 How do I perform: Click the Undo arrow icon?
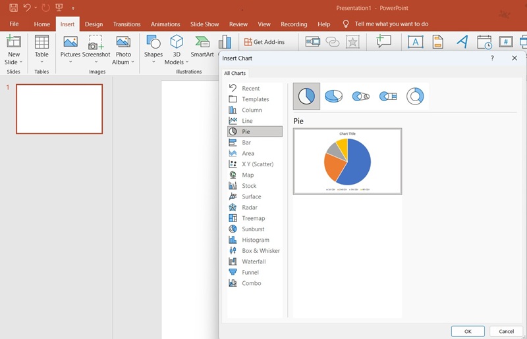[x=27, y=7]
